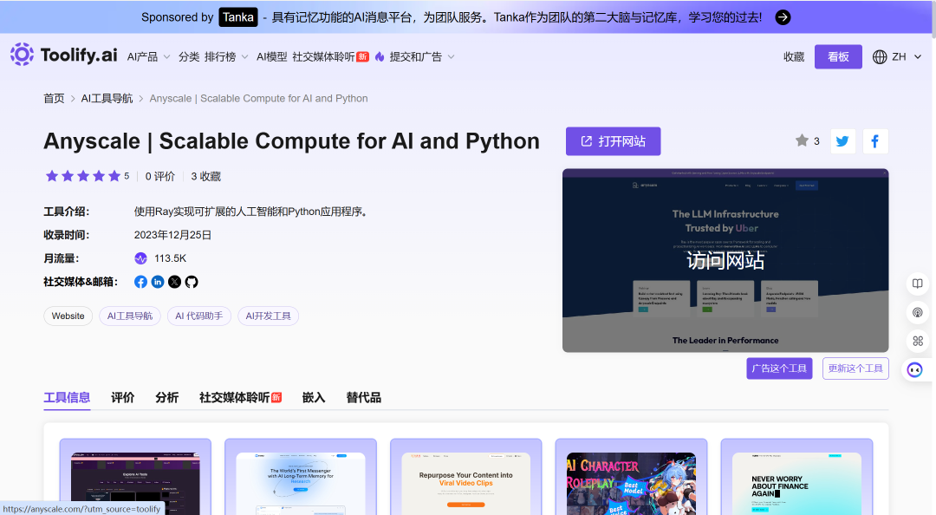Click the 3 收藏 count
Viewport: 936px width, 515px height.
(x=206, y=176)
